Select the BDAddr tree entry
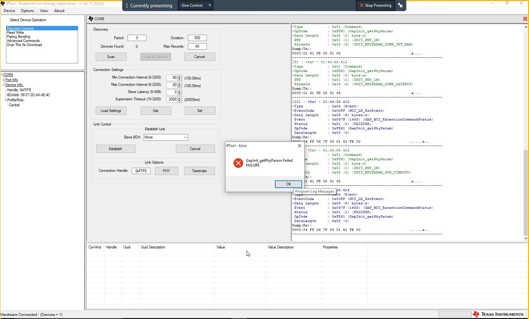Screen dimensions: 529x319 coord(29,95)
